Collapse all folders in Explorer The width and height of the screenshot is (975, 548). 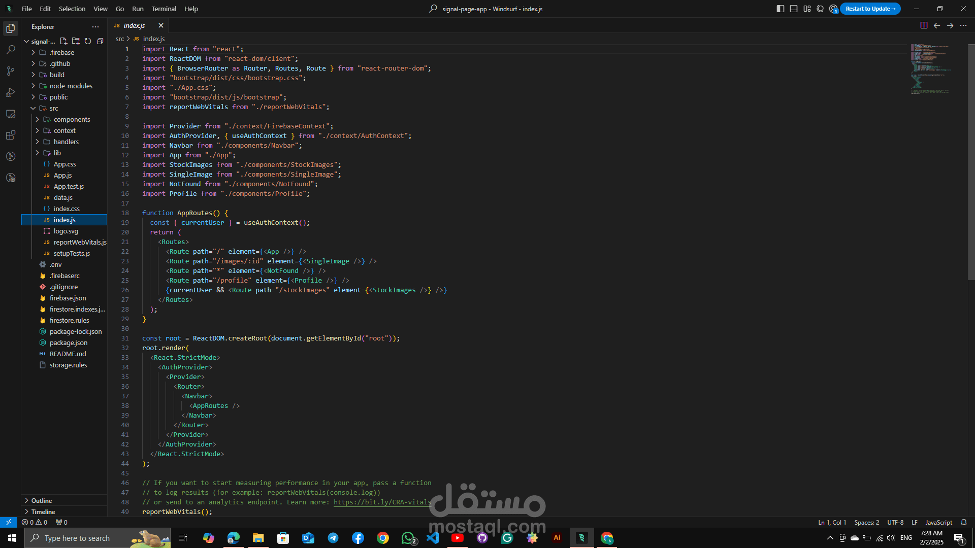100,41
